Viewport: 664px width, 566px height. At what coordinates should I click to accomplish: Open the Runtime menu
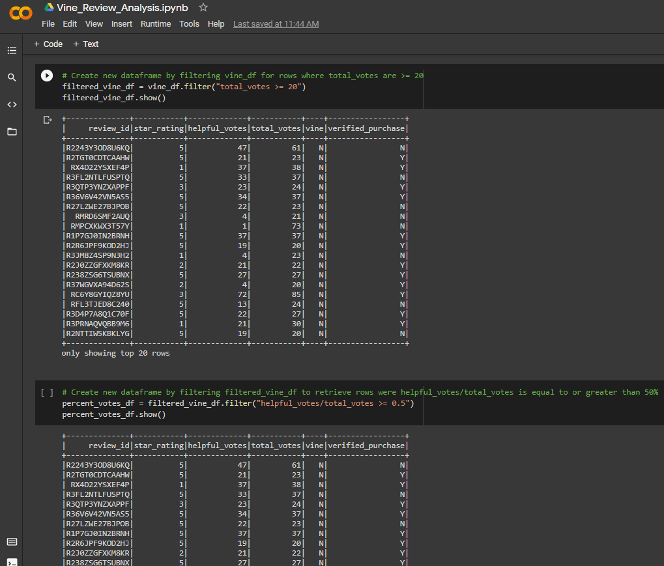click(156, 23)
